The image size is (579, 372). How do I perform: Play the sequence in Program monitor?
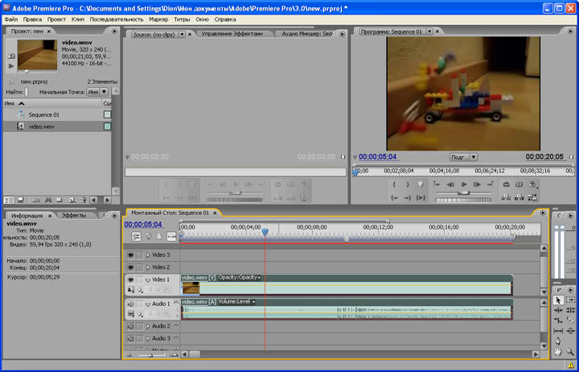click(x=464, y=184)
